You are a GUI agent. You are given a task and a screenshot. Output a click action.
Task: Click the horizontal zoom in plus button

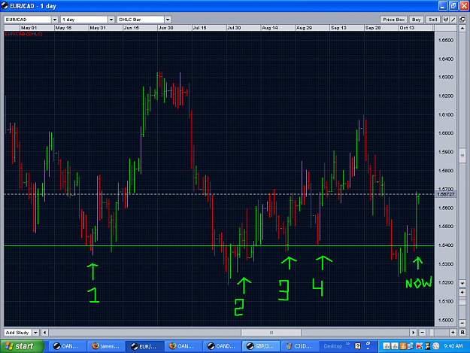(x=453, y=333)
